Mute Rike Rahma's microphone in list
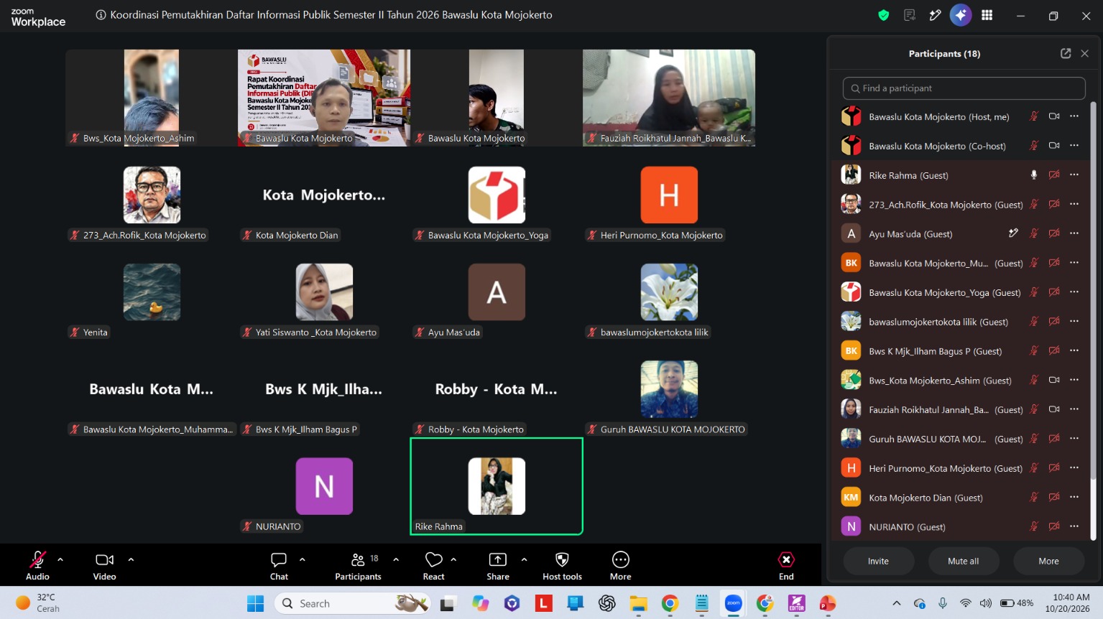The image size is (1103, 619). tap(1034, 174)
